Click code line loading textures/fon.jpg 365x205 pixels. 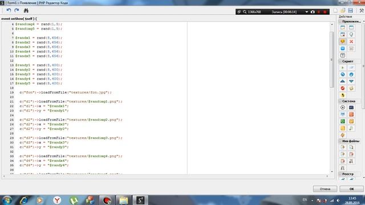tap(66, 92)
